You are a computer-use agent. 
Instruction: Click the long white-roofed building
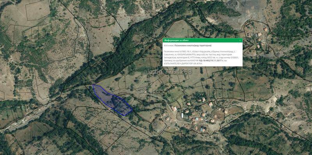(x=182, y=115)
